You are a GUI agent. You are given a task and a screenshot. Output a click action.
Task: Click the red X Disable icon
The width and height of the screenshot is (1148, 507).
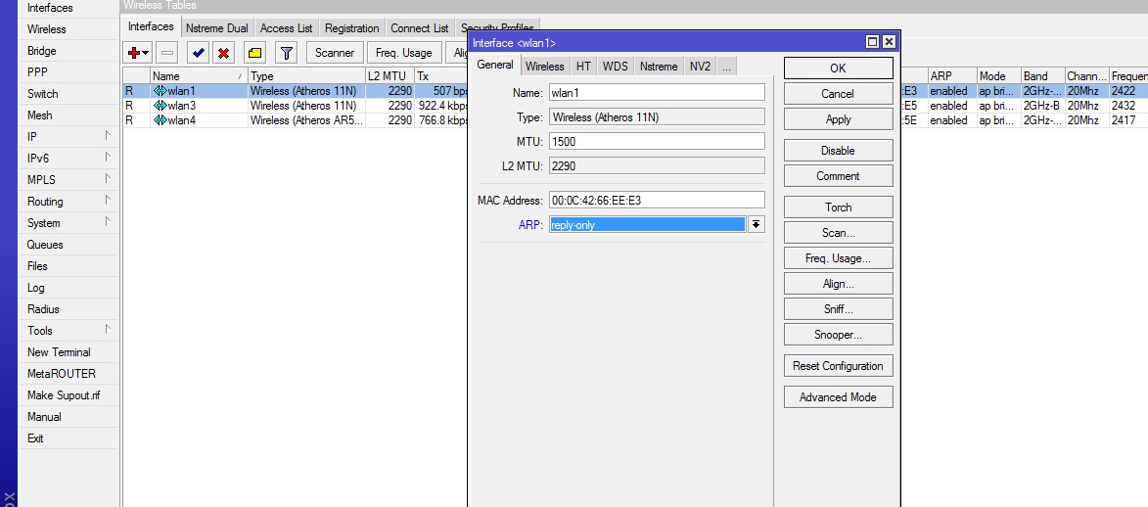(x=223, y=53)
